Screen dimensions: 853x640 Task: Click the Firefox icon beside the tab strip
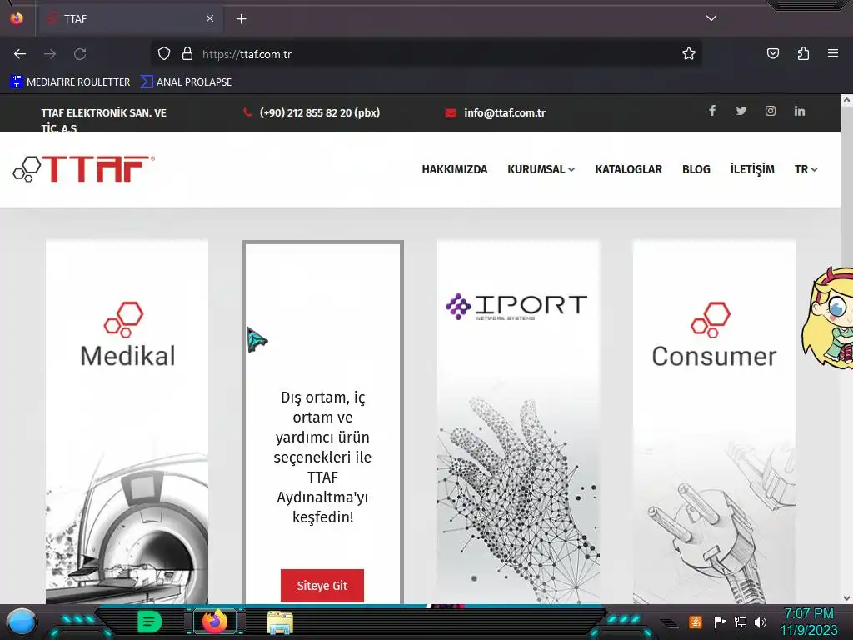tap(17, 18)
